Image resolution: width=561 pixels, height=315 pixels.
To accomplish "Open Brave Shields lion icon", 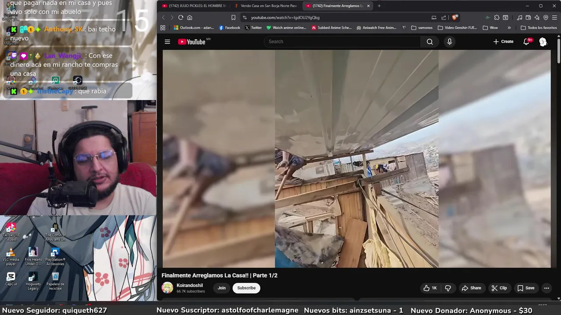I will click(x=455, y=17).
